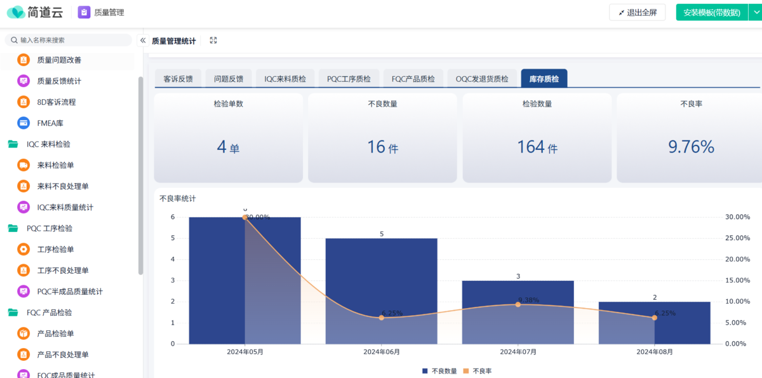
Task: Click the fullscreen expand icon beside 质量管理统计
Action: 213,40
